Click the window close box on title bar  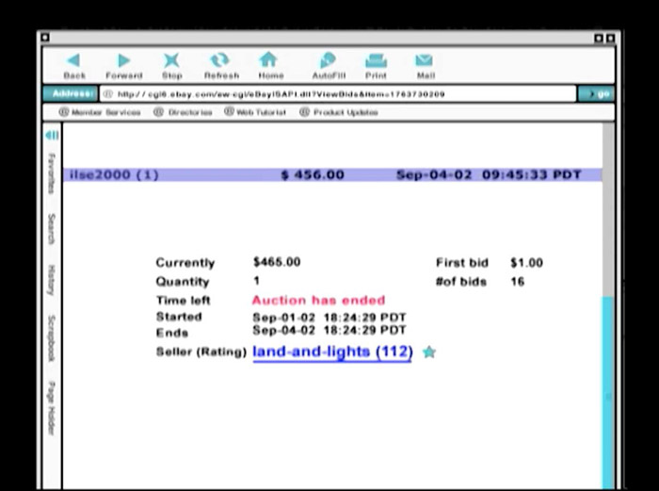pos(45,38)
